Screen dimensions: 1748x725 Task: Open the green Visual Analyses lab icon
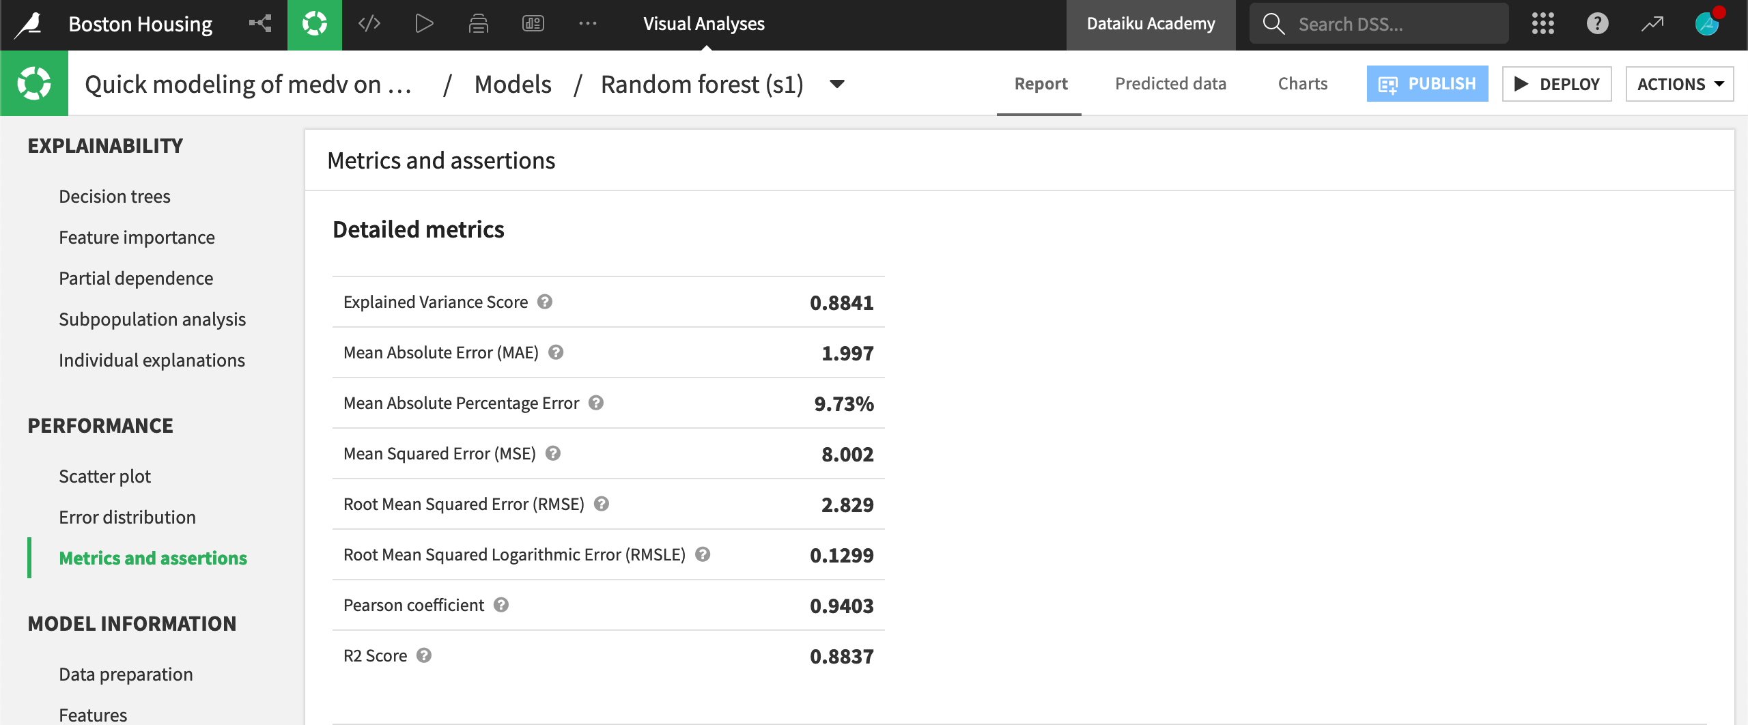point(314,23)
